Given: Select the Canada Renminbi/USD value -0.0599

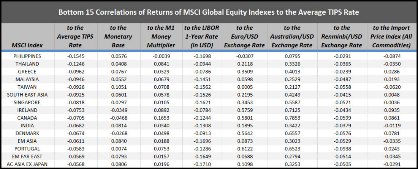Looking at the screenshot, I should click(342, 118).
